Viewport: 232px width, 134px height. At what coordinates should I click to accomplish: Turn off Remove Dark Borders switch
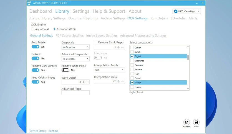click(35, 70)
